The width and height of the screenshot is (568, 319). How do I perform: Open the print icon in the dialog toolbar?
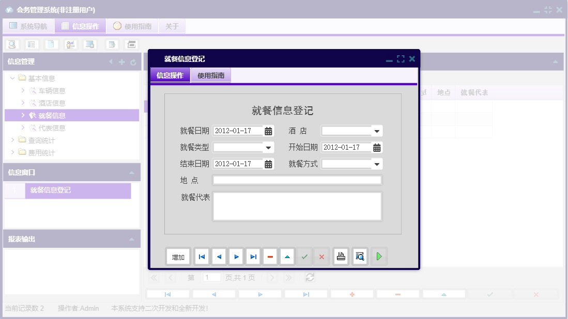coord(341,256)
